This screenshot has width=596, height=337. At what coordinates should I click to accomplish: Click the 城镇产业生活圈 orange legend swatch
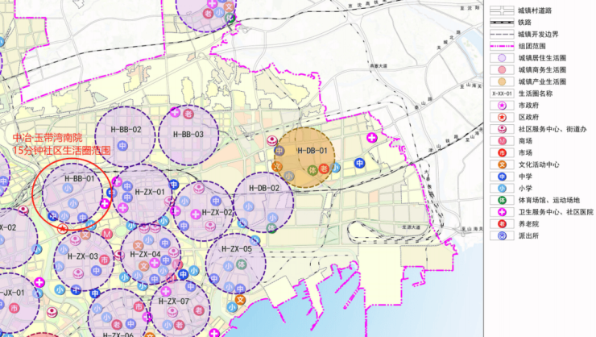(502, 81)
